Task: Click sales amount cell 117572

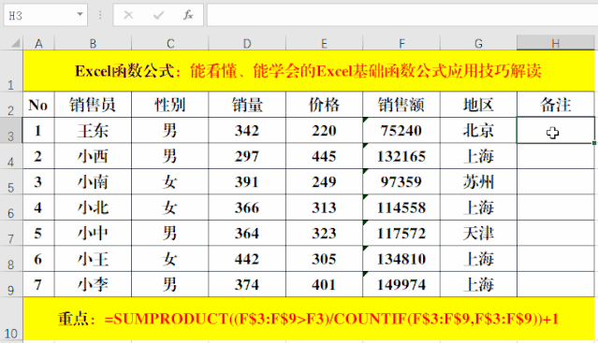Action: pyautogui.click(x=401, y=233)
